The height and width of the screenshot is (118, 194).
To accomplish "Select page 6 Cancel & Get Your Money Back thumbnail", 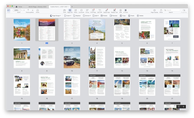I will click(x=147, y=30).
